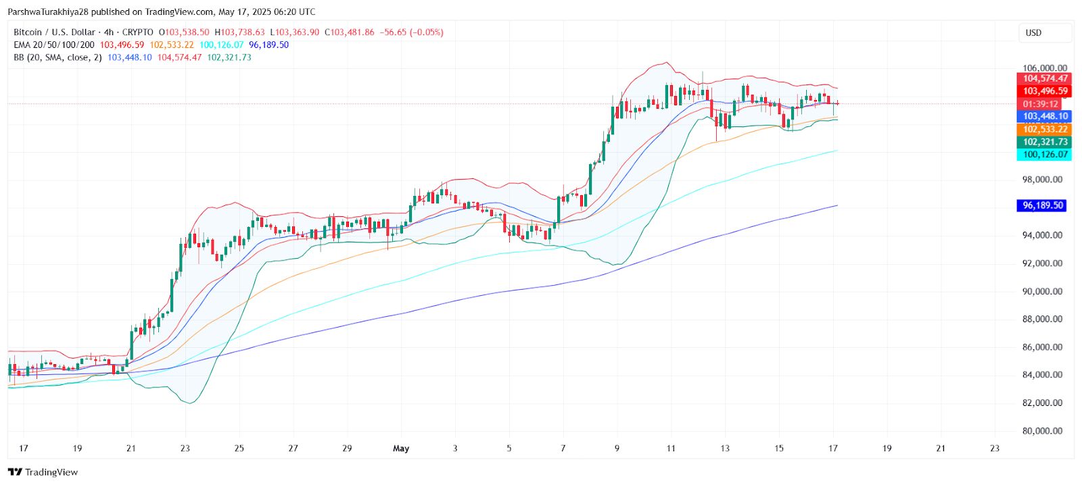The height and width of the screenshot is (485, 1082).
Task: Click the Bitcoin / U.S. Dollar symbol title
Action: (x=55, y=32)
